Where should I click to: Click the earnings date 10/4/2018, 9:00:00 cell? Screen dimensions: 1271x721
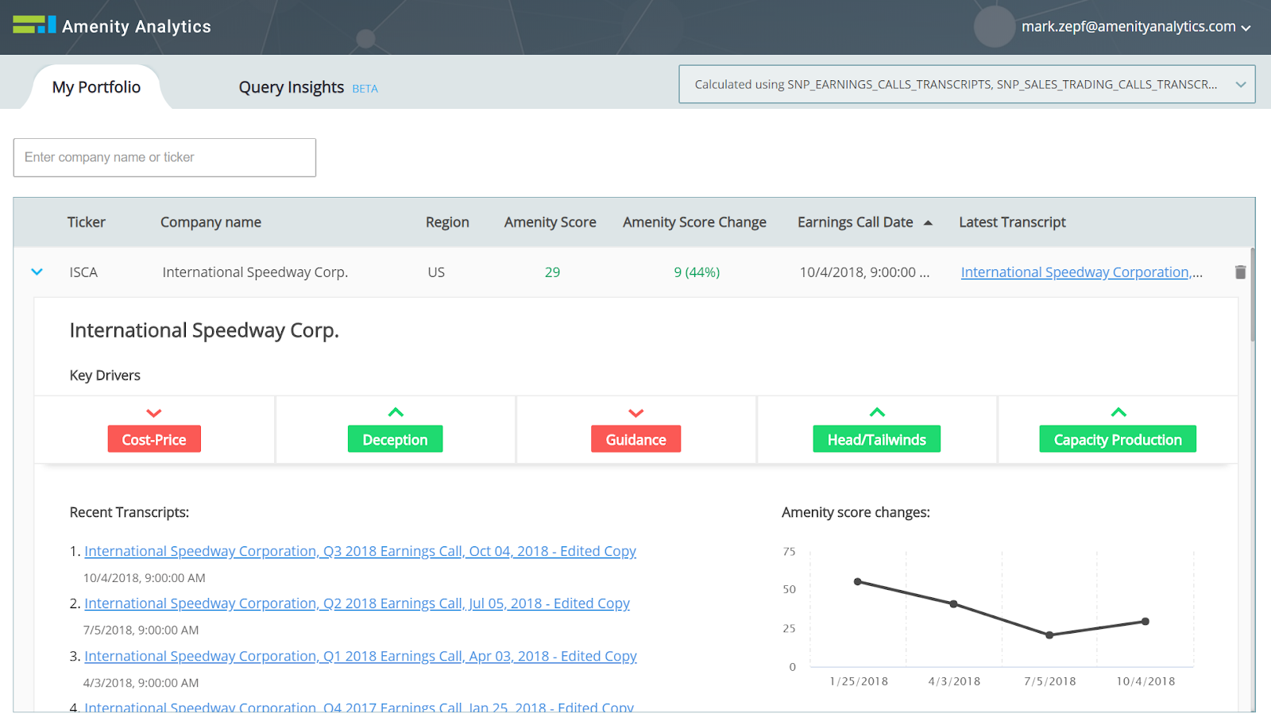(x=864, y=272)
